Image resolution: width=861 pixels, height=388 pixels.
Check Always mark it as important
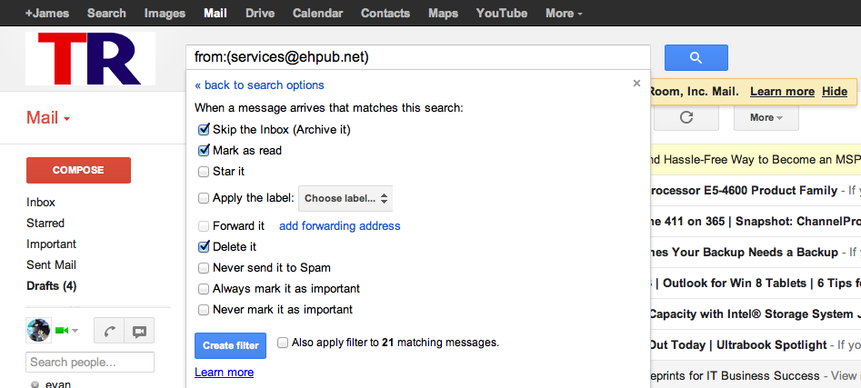[x=204, y=289]
